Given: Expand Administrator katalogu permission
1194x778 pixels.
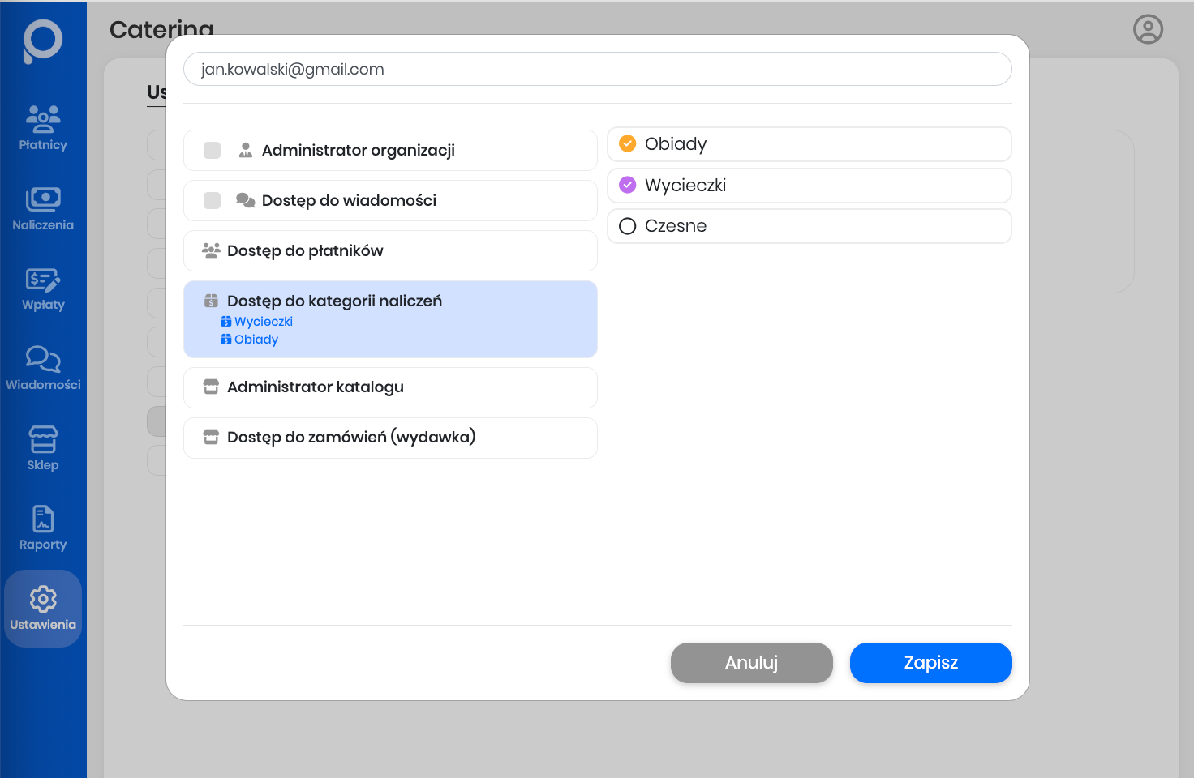Looking at the screenshot, I should click(x=390, y=387).
